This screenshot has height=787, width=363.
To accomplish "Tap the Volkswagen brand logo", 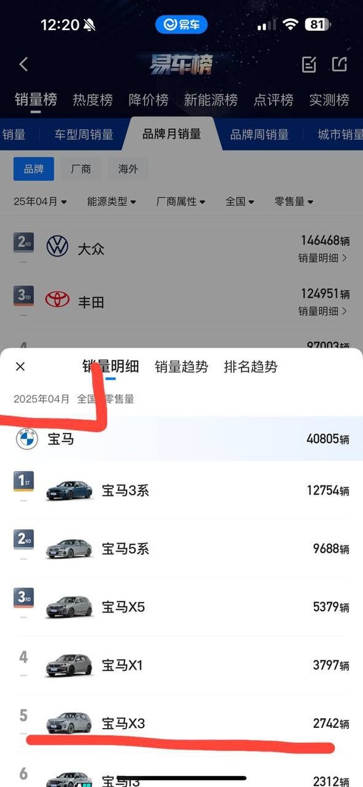I will click(x=57, y=247).
